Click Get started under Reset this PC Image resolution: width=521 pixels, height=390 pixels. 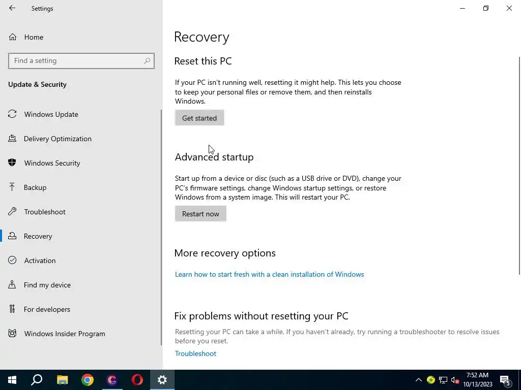(199, 118)
